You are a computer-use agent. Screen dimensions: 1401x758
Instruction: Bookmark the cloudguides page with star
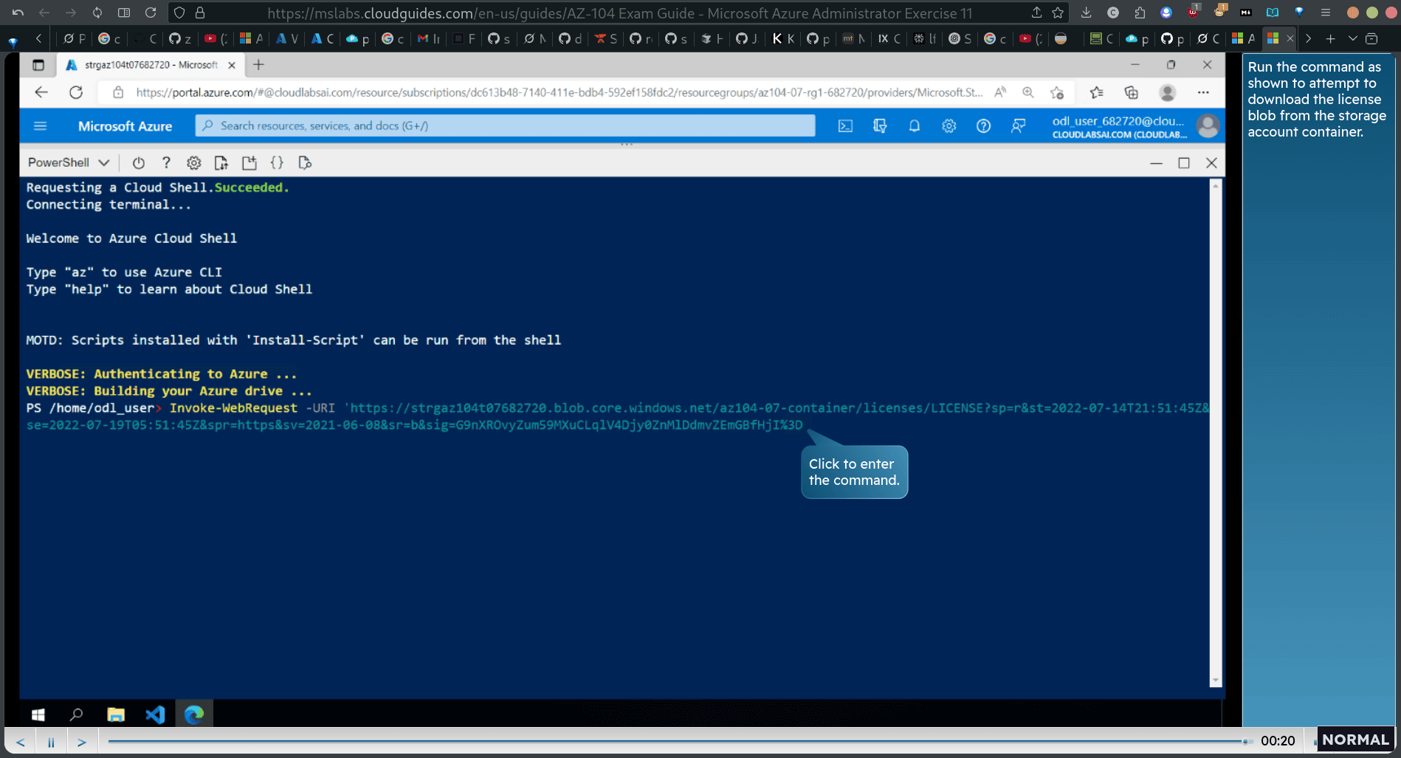pos(1058,13)
